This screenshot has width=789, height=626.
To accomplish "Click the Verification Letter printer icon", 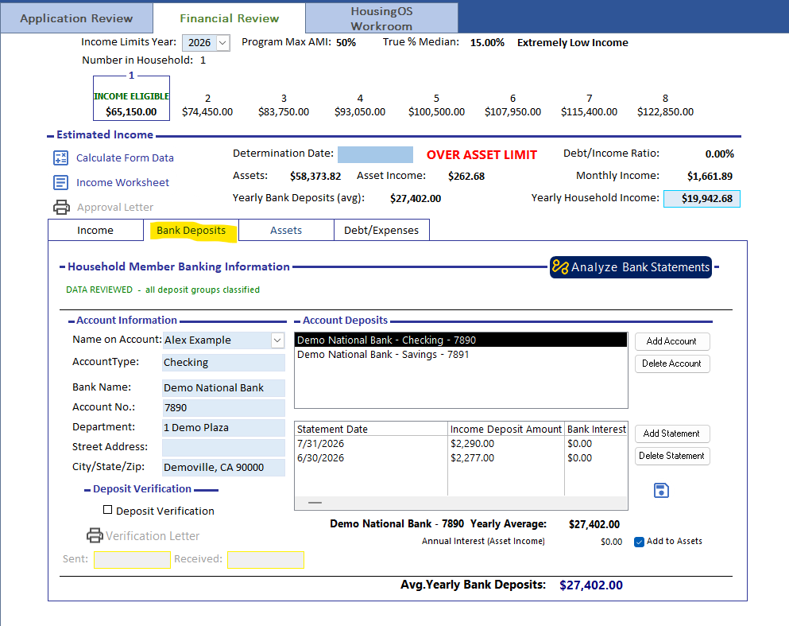I will tap(95, 535).
